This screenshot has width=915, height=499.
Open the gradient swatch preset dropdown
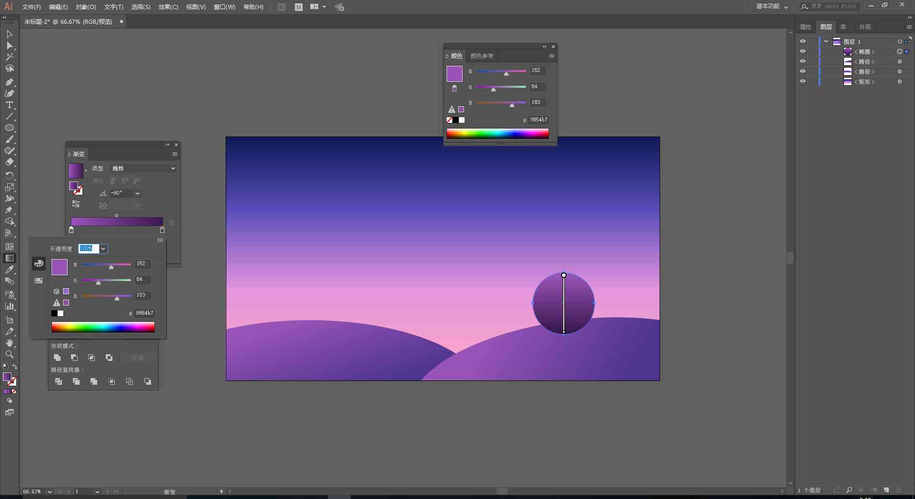[x=86, y=170]
